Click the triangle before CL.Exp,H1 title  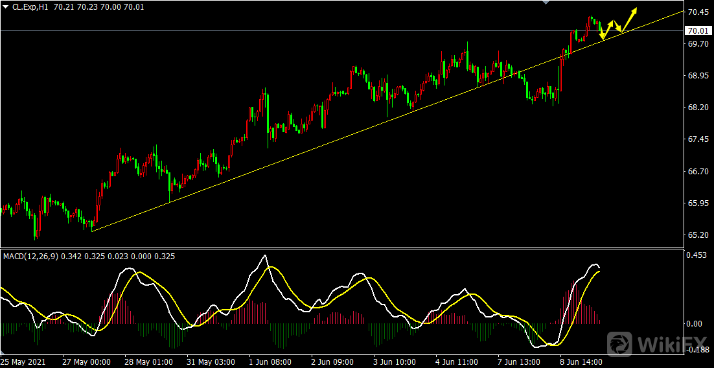point(6,6)
